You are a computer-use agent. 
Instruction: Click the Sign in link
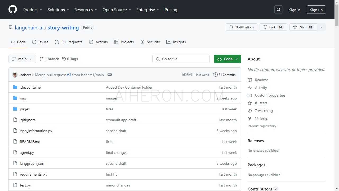point(295,10)
